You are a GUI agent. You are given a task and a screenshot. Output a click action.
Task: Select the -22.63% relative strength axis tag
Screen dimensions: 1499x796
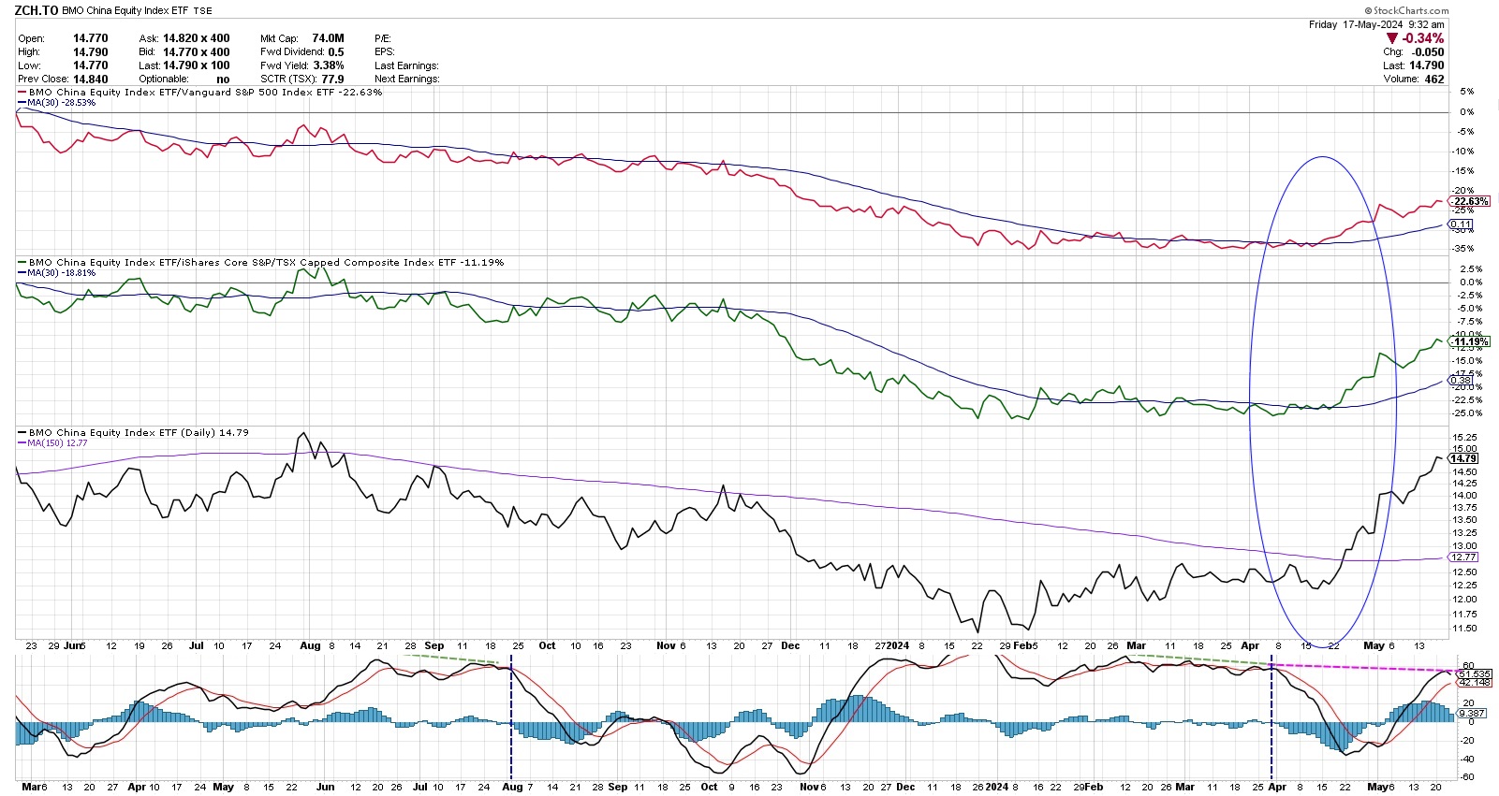(1470, 201)
